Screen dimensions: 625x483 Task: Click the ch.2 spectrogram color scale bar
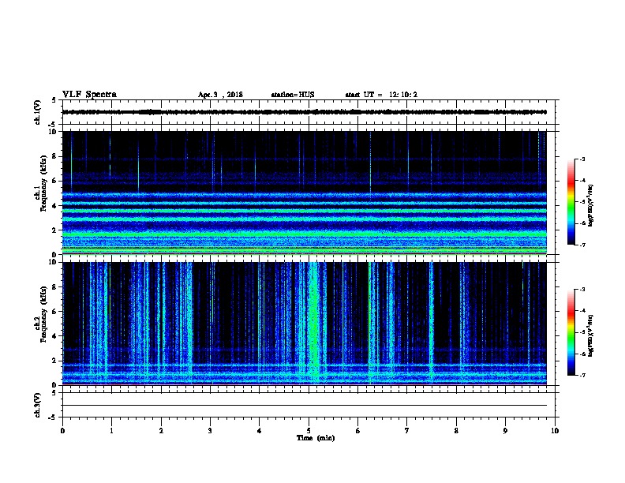coord(571,332)
